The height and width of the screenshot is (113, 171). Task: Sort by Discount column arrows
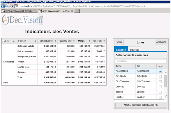(x=104, y=41)
